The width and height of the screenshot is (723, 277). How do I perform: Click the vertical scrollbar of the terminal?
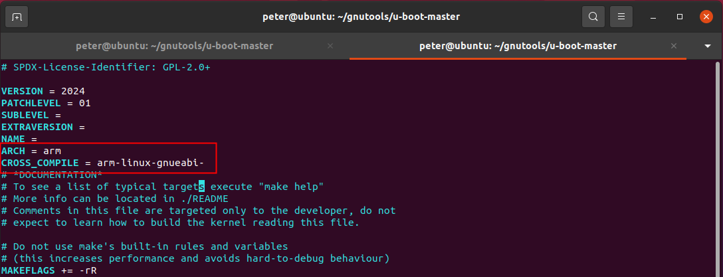pos(717,166)
